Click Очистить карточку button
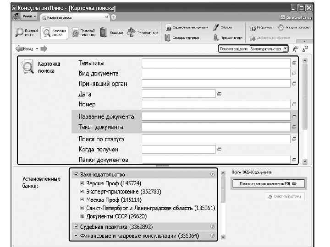This screenshot has width=330, height=247. point(285,196)
